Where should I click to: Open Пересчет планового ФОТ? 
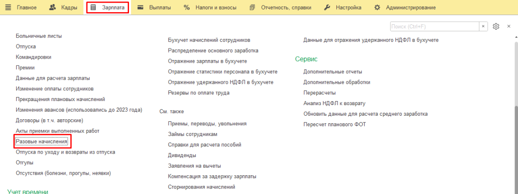pos(335,124)
